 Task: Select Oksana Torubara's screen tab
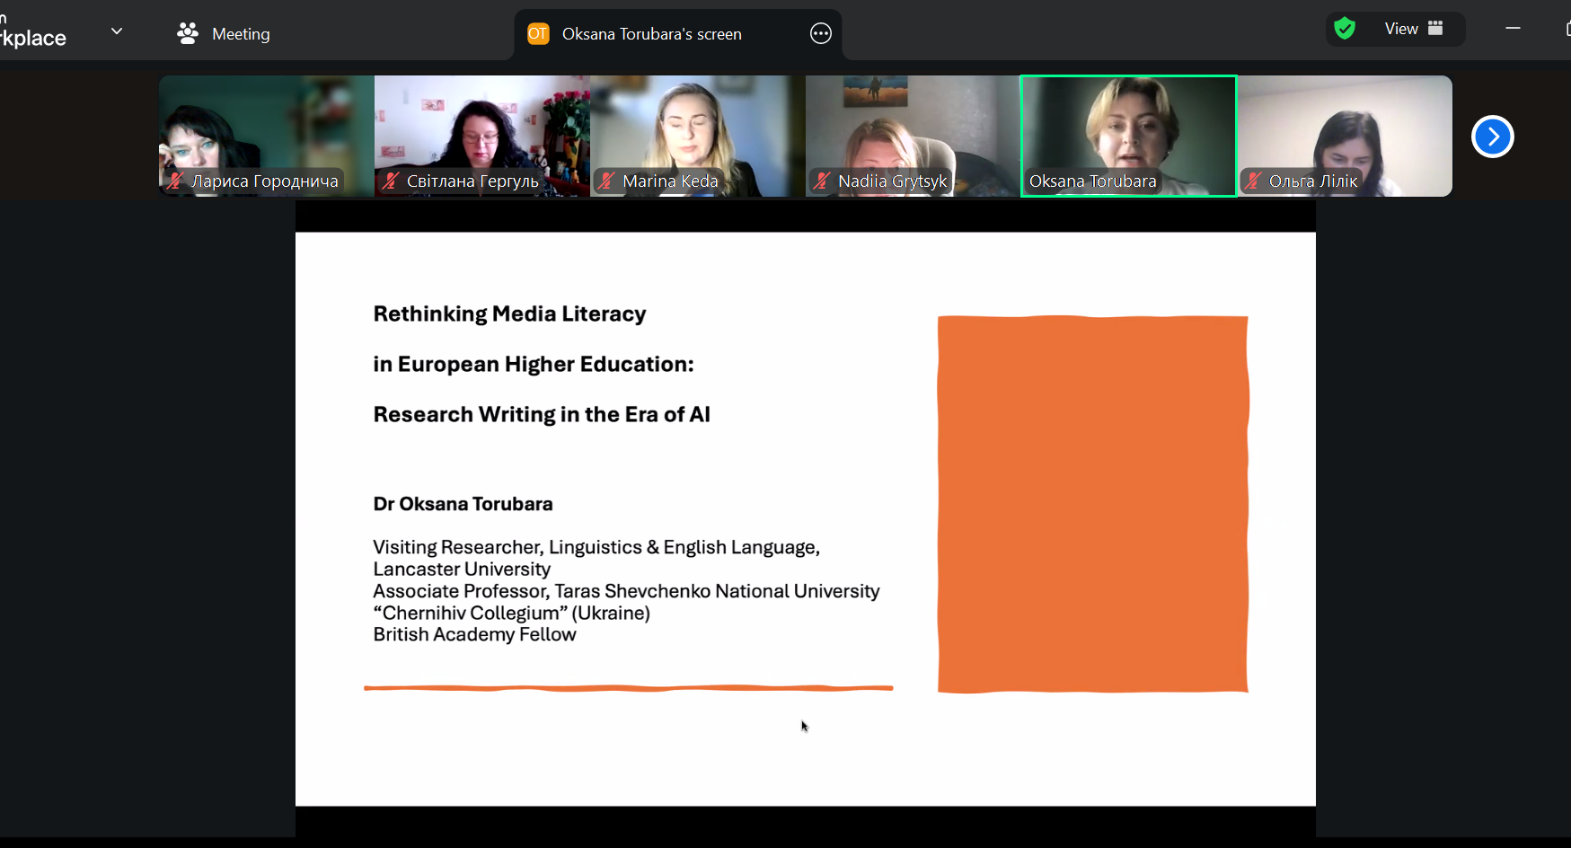tap(651, 34)
